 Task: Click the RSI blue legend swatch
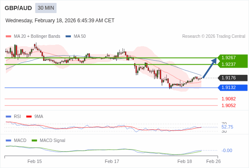[x=8, y=117]
